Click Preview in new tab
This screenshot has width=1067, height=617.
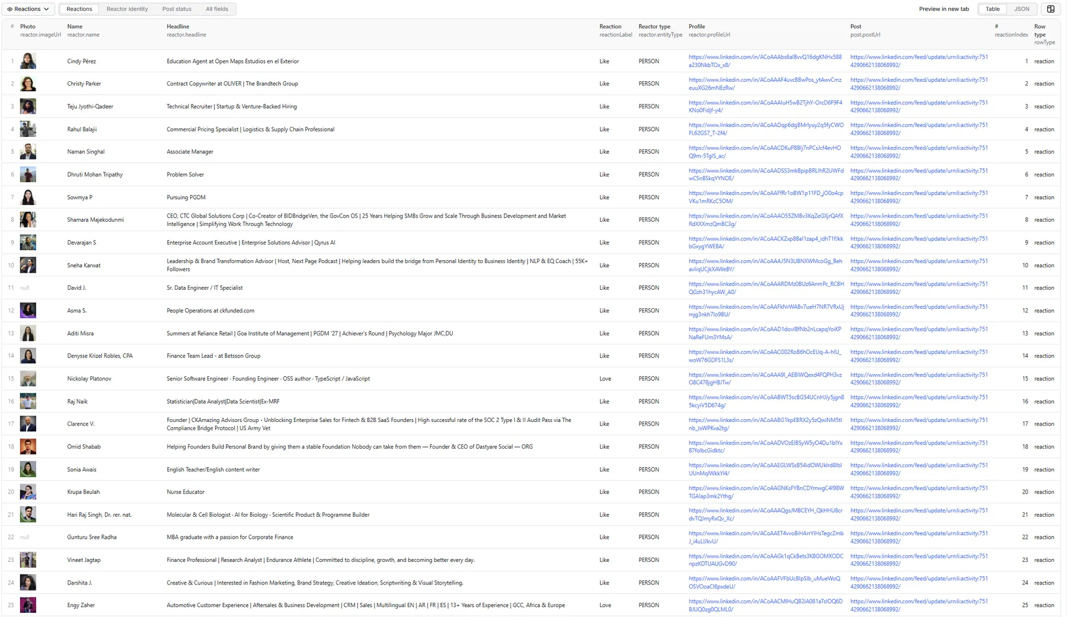coord(944,9)
